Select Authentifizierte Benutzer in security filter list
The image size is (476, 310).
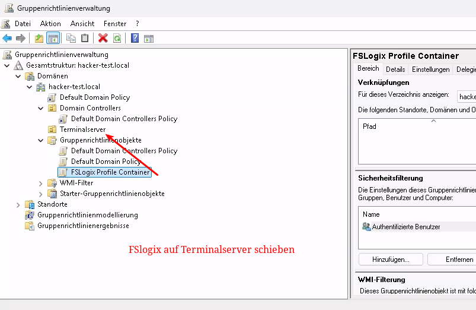pos(405,227)
